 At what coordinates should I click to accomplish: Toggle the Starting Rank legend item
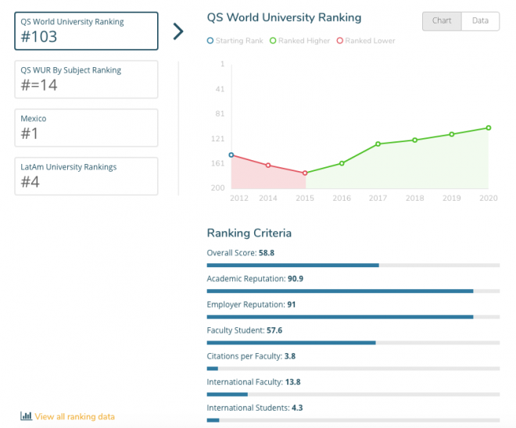point(235,41)
